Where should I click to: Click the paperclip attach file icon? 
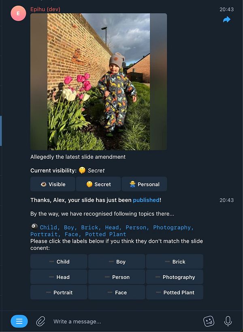click(40, 321)
